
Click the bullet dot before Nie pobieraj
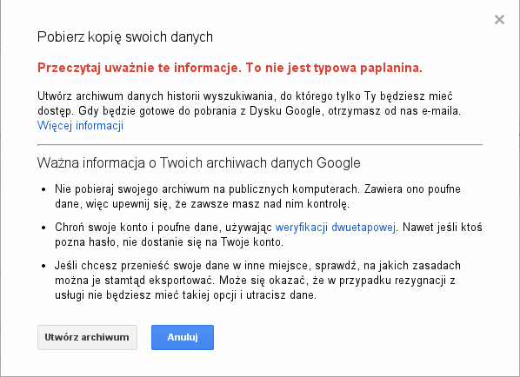tap(43, 189)
